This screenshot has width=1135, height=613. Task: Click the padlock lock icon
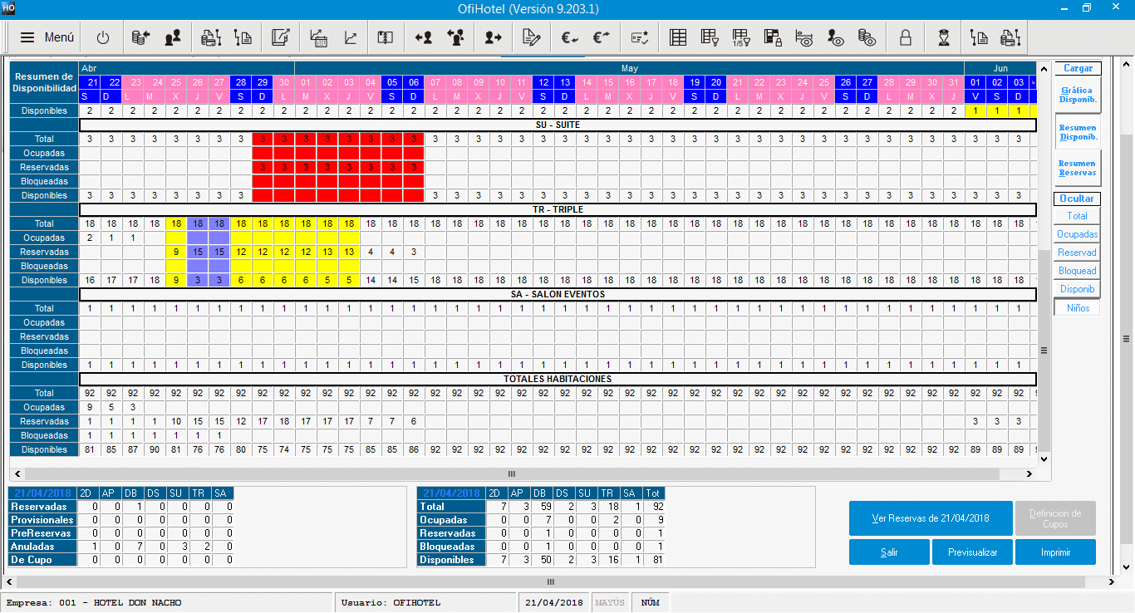click(x=905, y=37)
